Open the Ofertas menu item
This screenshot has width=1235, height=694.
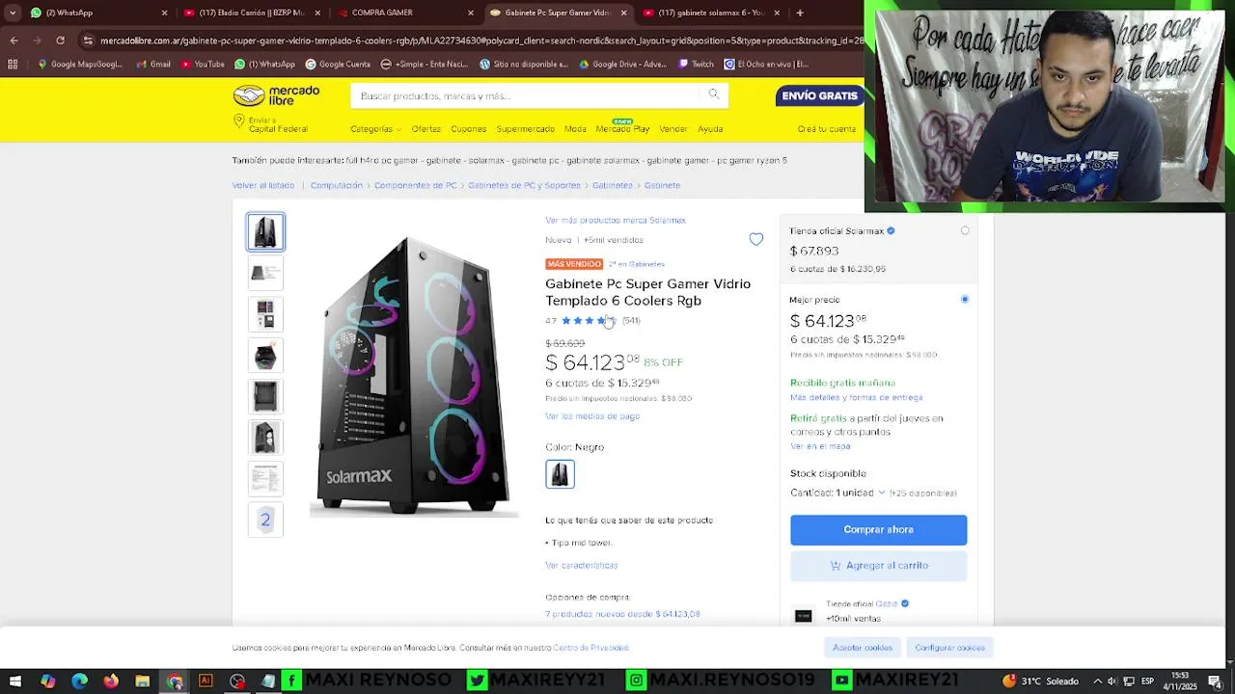[425, 129]
